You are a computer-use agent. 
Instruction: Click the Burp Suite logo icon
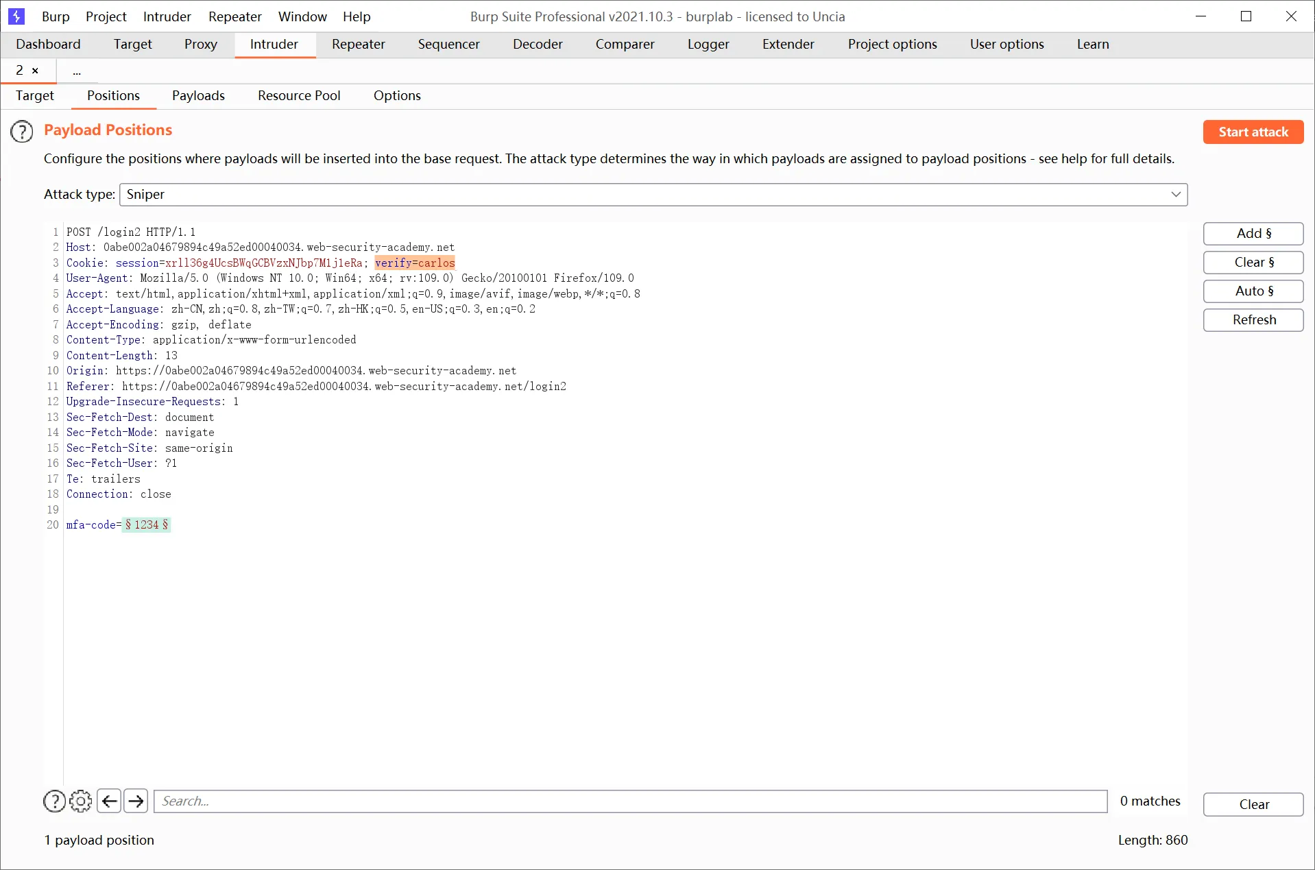pyautogui.click(x=16, y=16)
